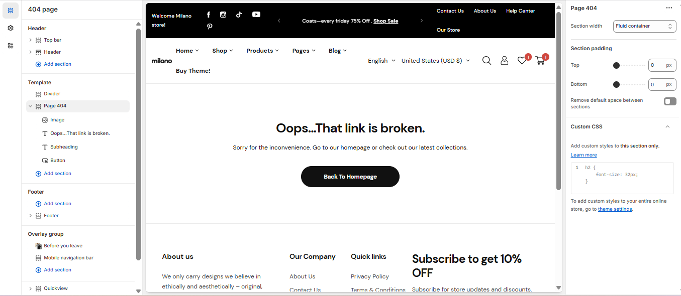Open the theme settings link
This screenshot has width=681, height=296.
pyautogui.click(x=615, y=209)
